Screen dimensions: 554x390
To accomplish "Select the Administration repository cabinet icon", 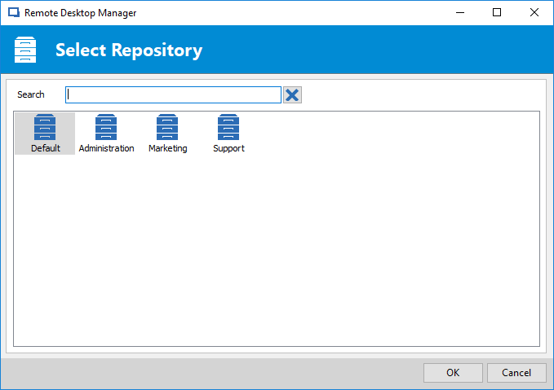I will [106, 127].
